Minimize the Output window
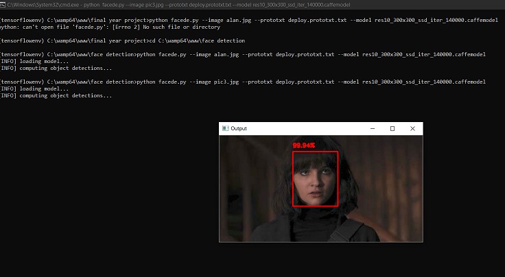The width and height of the screenshot is (505, 277). tap(373, 129)
